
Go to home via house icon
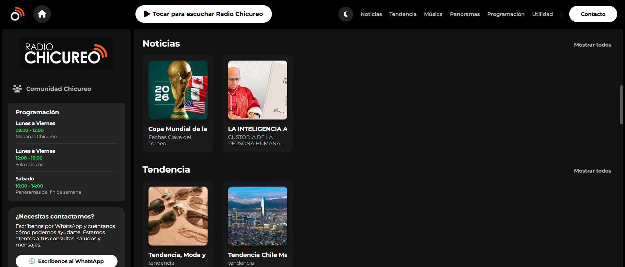coord(42,14)
